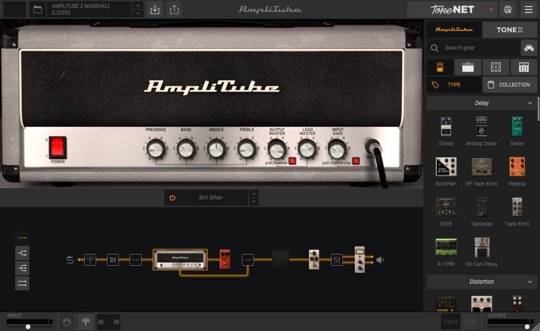This screenshot has height=331, width=540.
Task: Select two-way split signal chain routing
Action: pyautogui.click(x=22, y=253)
